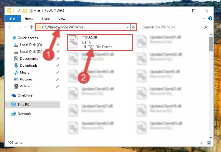Maximize the SysWOW64 window
Image resolution: width=221 pixels, height=152 pixels.
[194, 11]
